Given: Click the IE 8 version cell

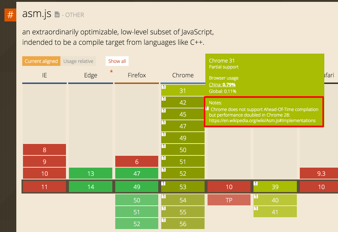Looking at the screenshot, I should pyautogui.click(x=44, y=149).
